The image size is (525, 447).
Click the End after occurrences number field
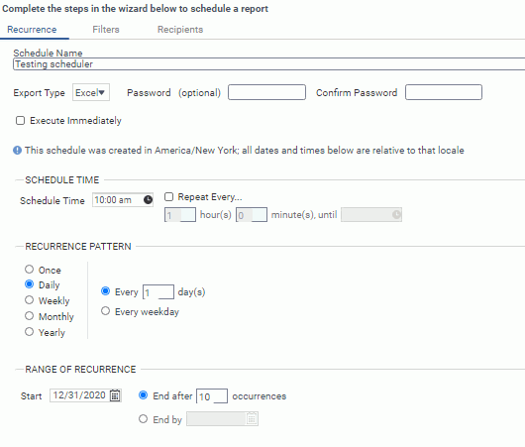[x=212, y=396]
